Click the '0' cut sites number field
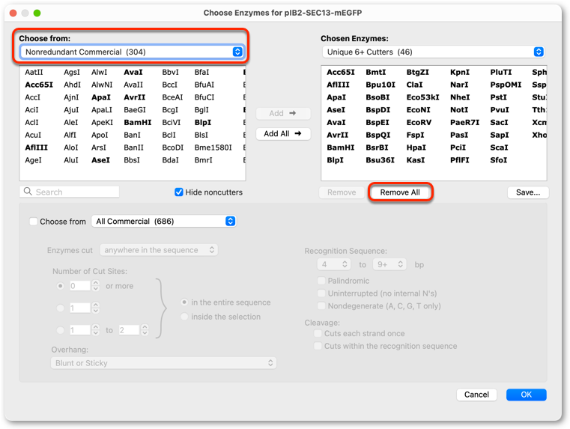 tap(79, 286)
